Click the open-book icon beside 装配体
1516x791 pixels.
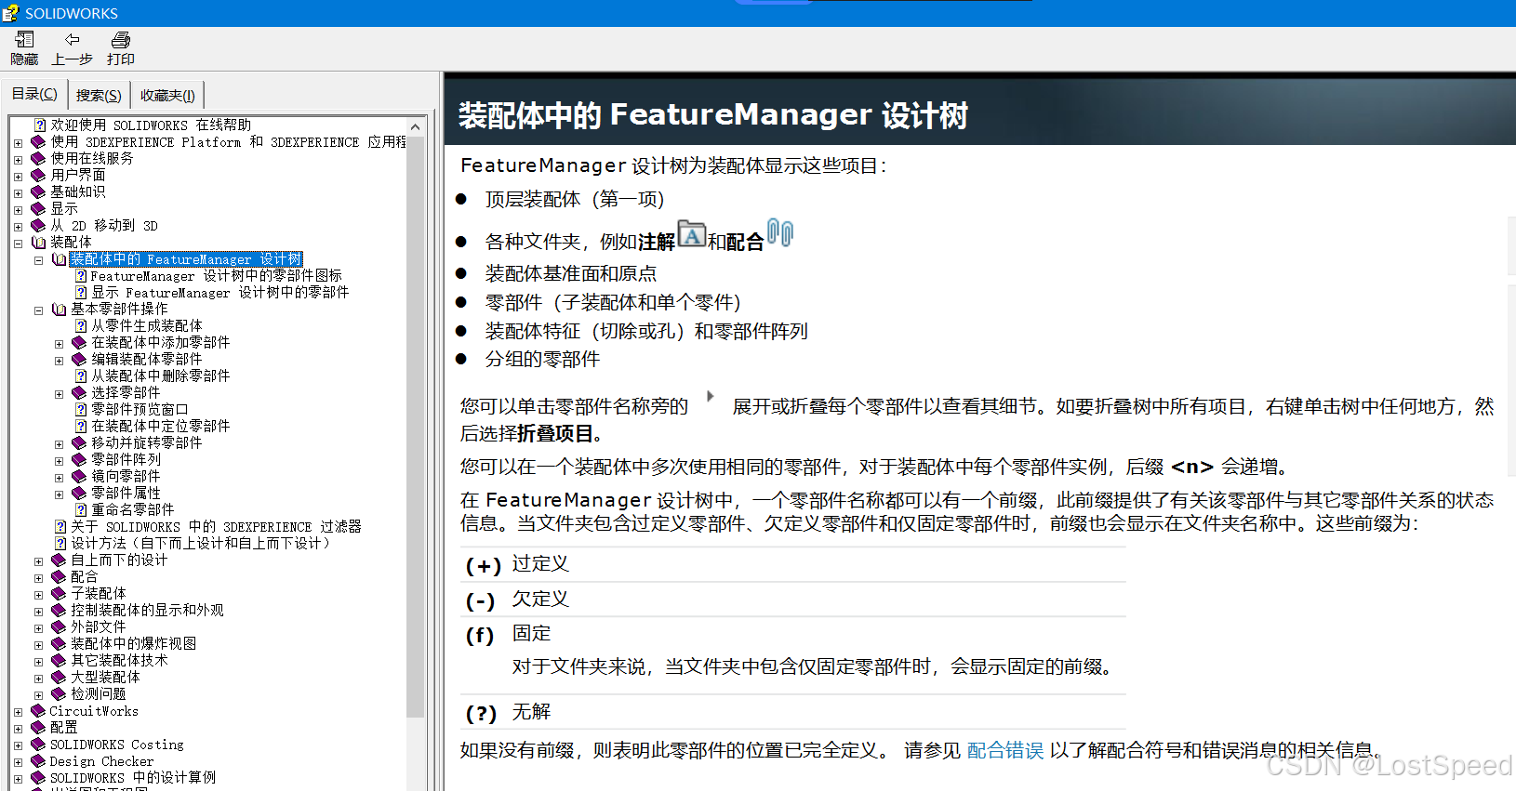click(38, 242)
